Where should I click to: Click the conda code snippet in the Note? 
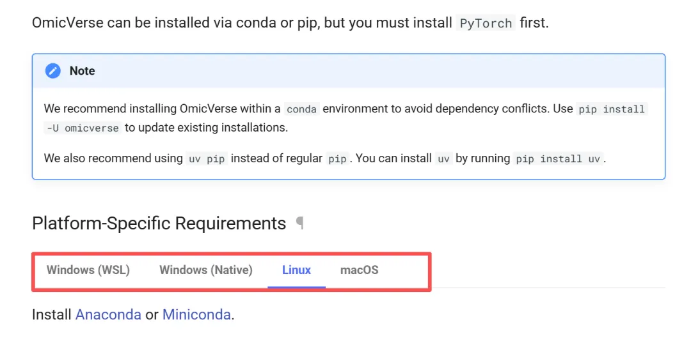pos(301,109)
